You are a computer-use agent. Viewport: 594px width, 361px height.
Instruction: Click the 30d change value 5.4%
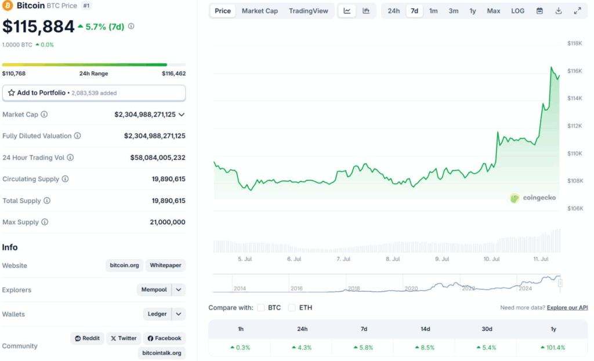pos(487,347)
